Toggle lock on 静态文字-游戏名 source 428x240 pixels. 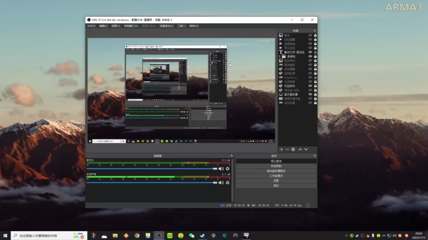pos(315,52)
